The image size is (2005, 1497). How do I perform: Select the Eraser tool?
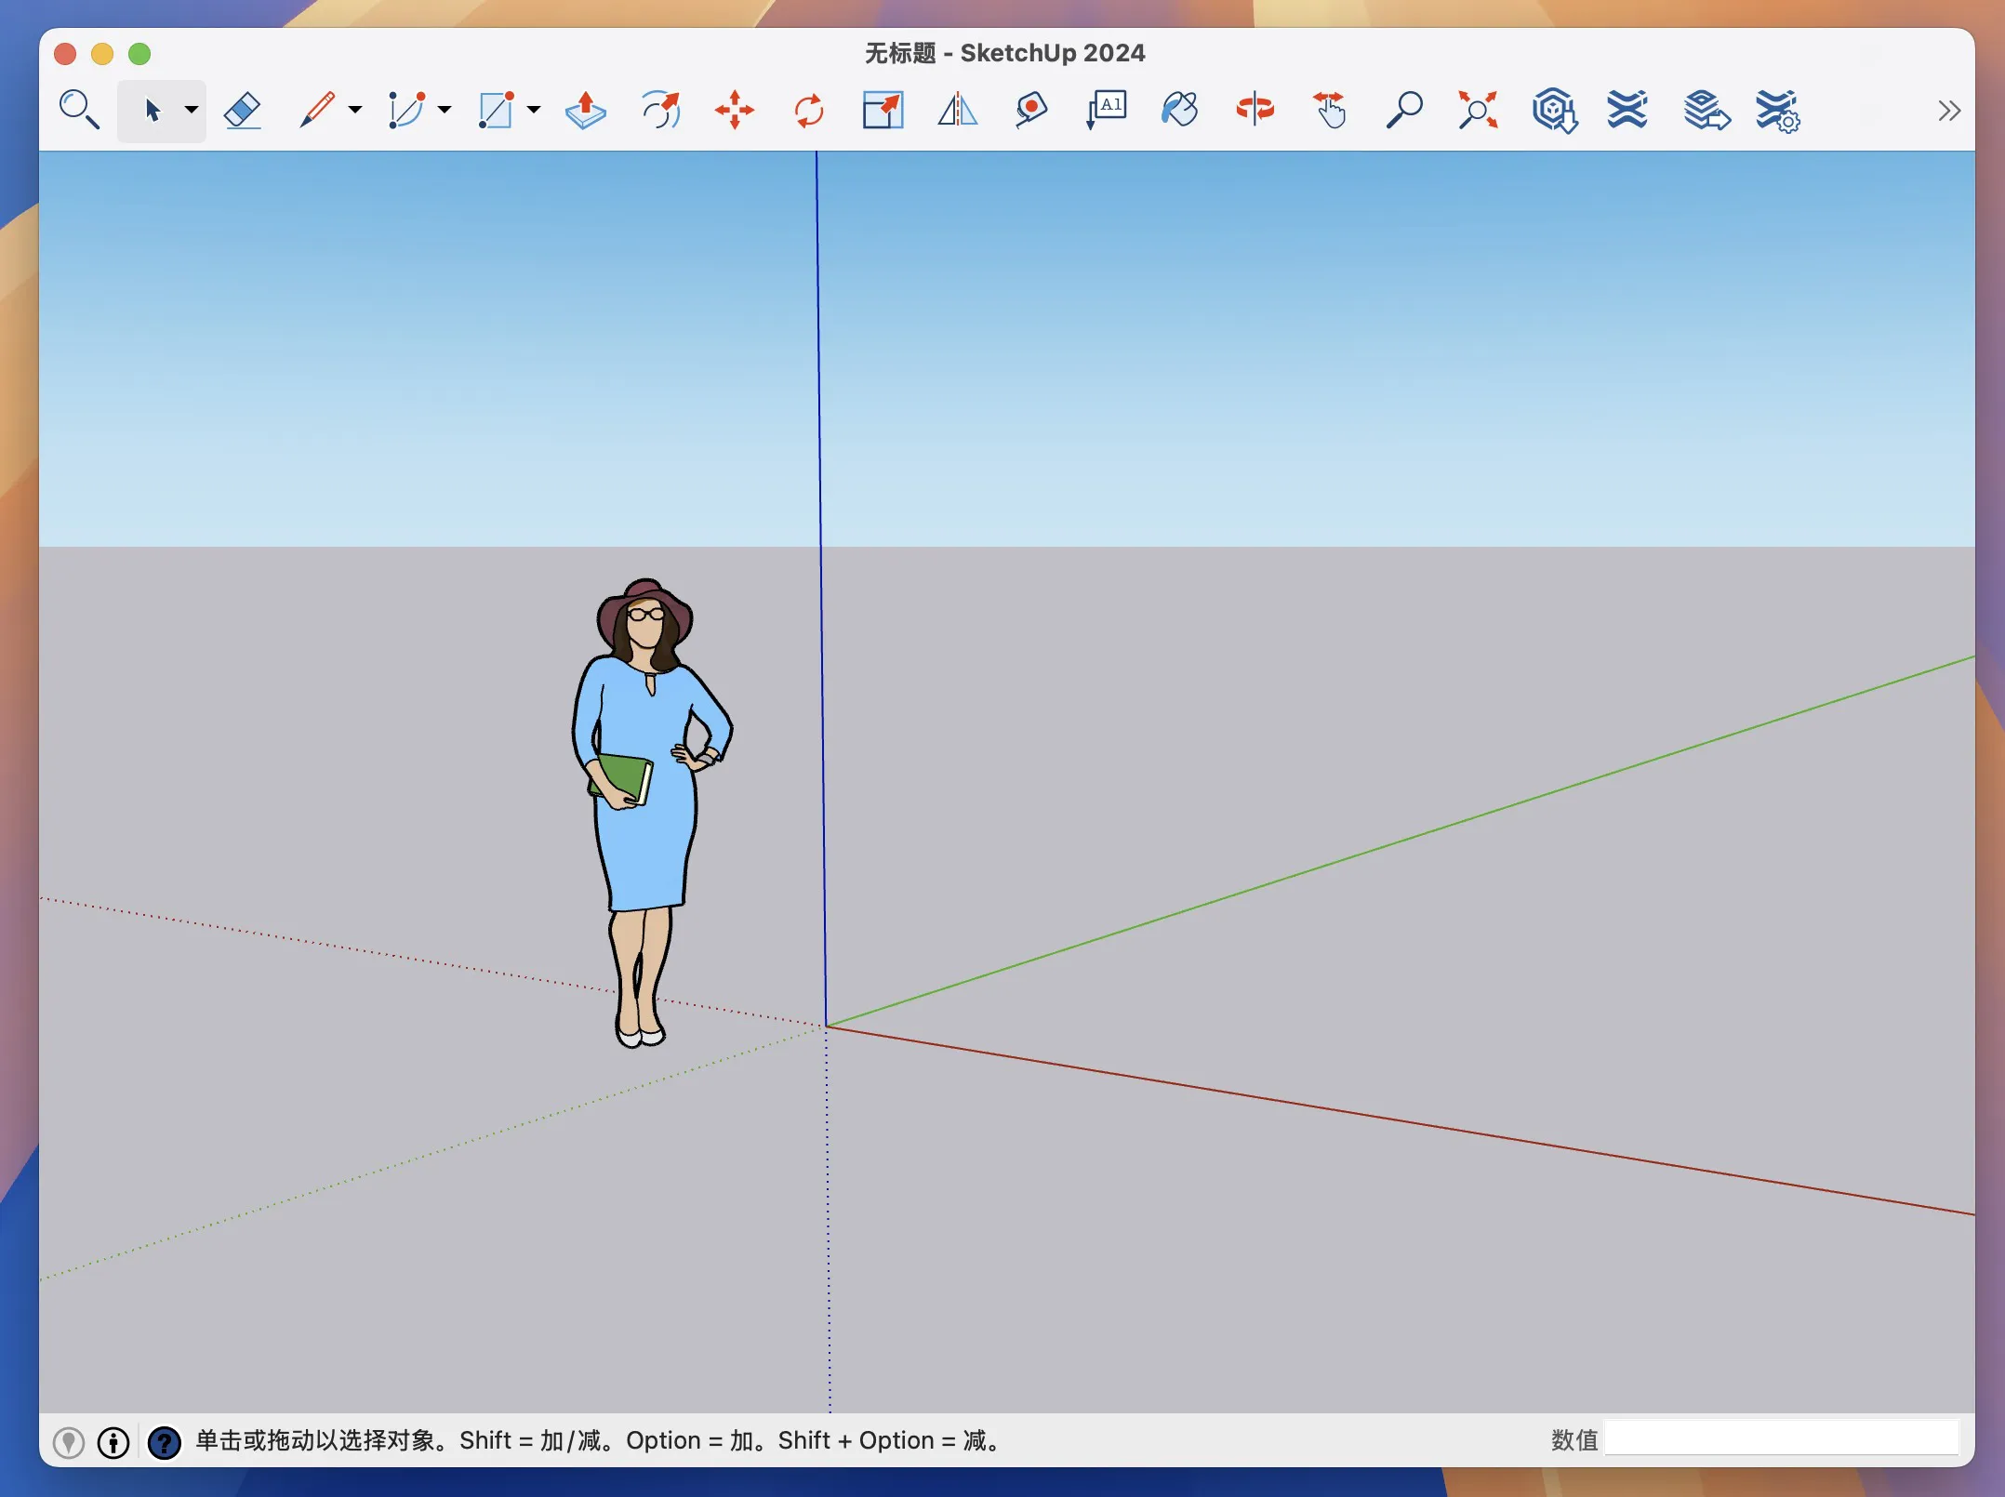(243, 111)
